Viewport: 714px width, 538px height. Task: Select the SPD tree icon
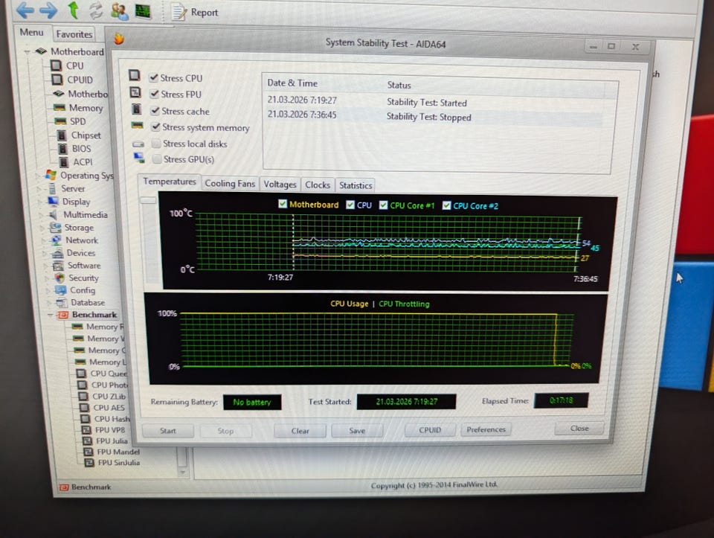click(x=60, y=121)
